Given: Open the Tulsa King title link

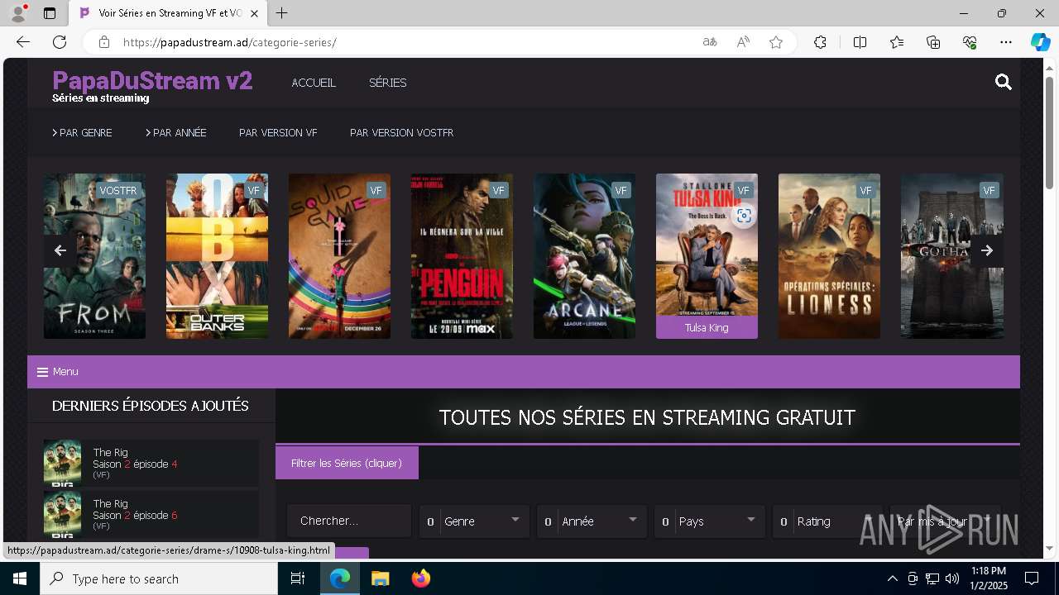Looking at the screenshot, I should [707, 327].
